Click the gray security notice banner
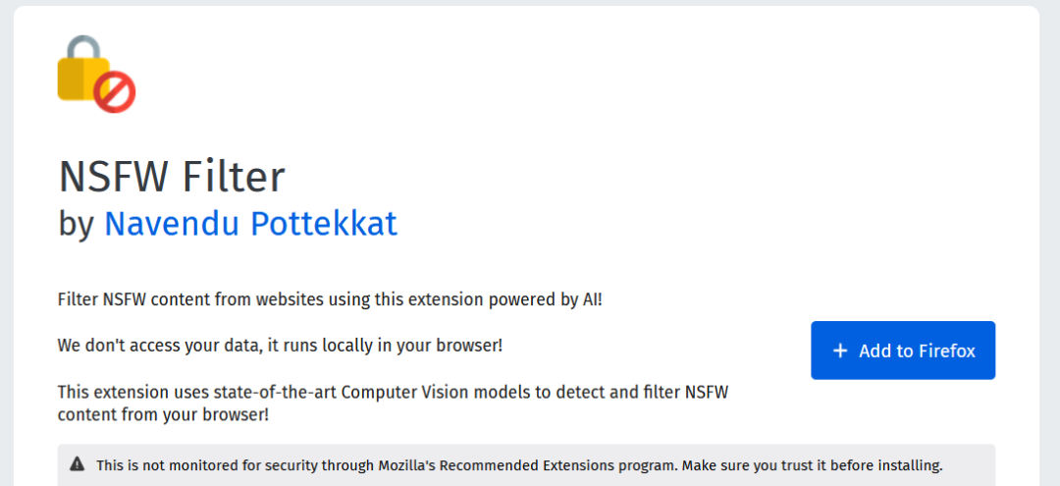 coord(527,465)
